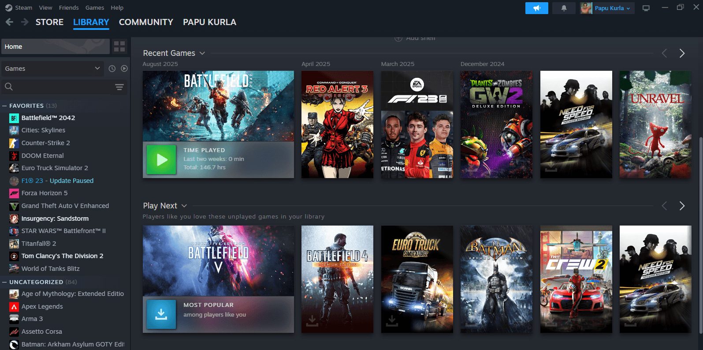Switch to Big Picture mode monitor icon
Image resolution: width=703 pixels, height=350 pixels.
pyautogui.click(x=646, y=8)
